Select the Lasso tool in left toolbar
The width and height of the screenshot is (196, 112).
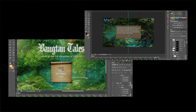[x=10, y=42]
